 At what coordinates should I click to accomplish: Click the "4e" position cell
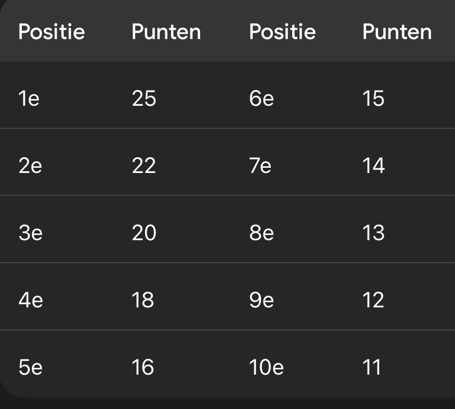tap(30, 300)
